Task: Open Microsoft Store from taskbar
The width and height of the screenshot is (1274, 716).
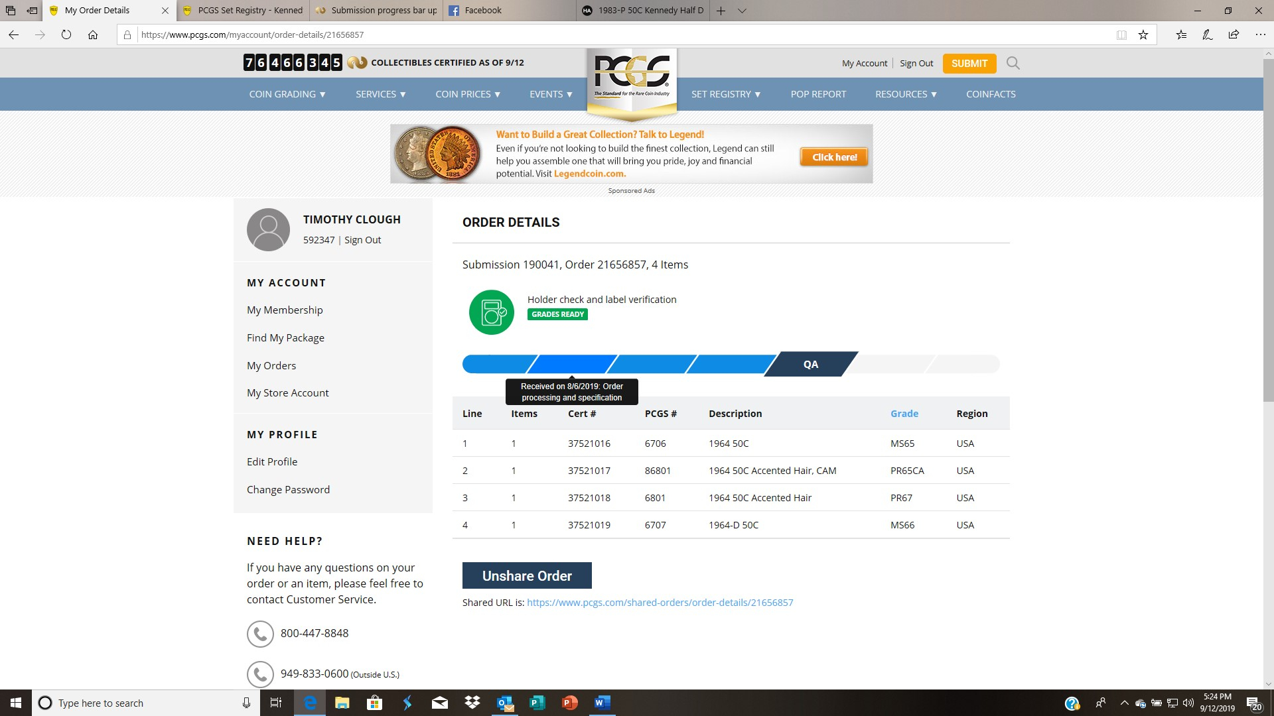Action: tap(374, 703)
